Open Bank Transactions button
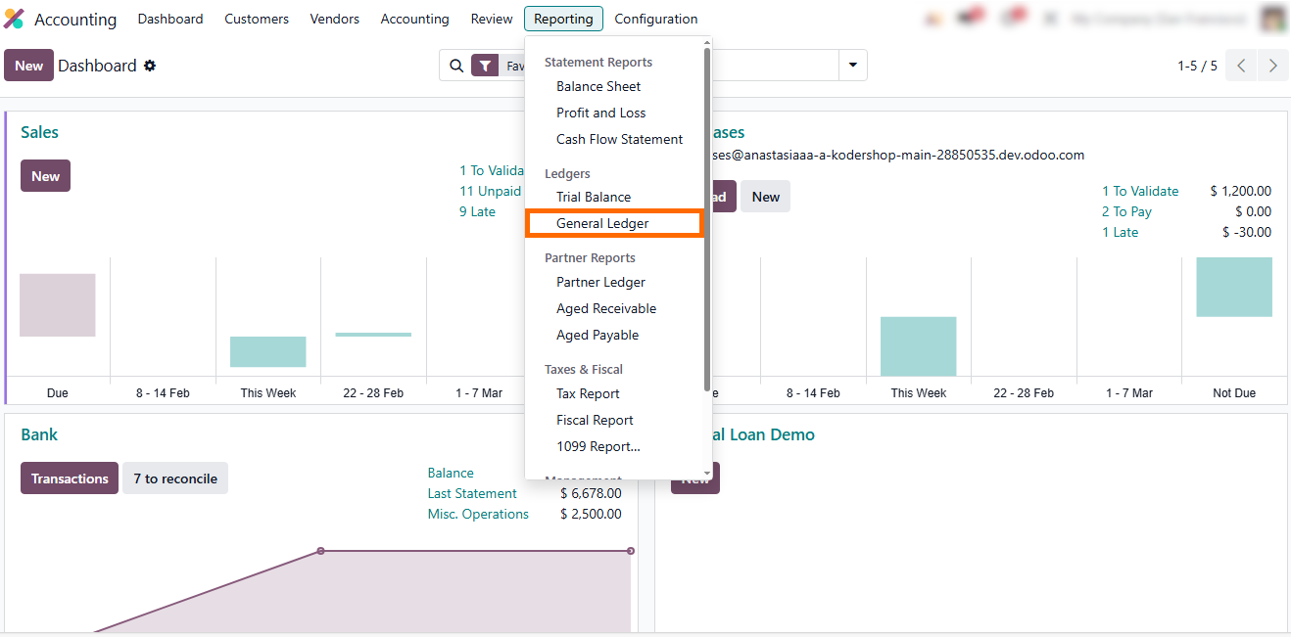Image resolution: width=1291 pixels, height=637 pixels. coord(70,478)
